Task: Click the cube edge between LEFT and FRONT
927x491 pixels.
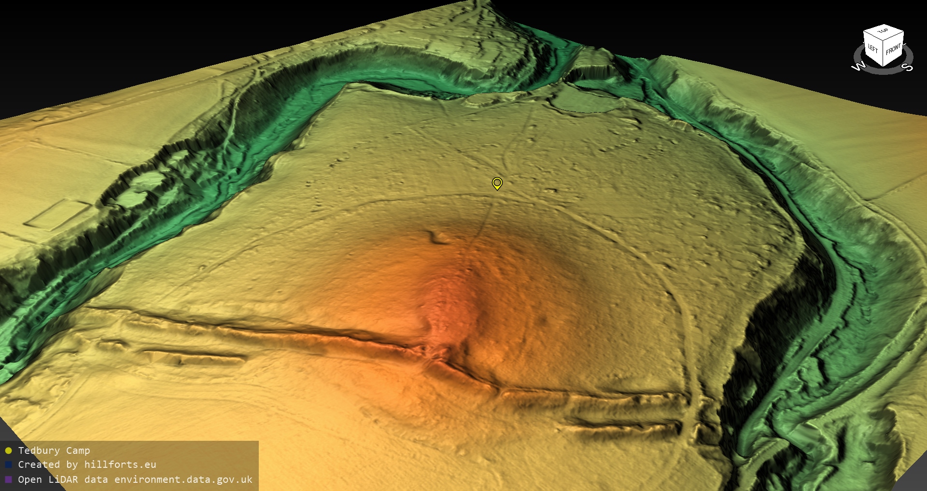Action: point(883,53)
